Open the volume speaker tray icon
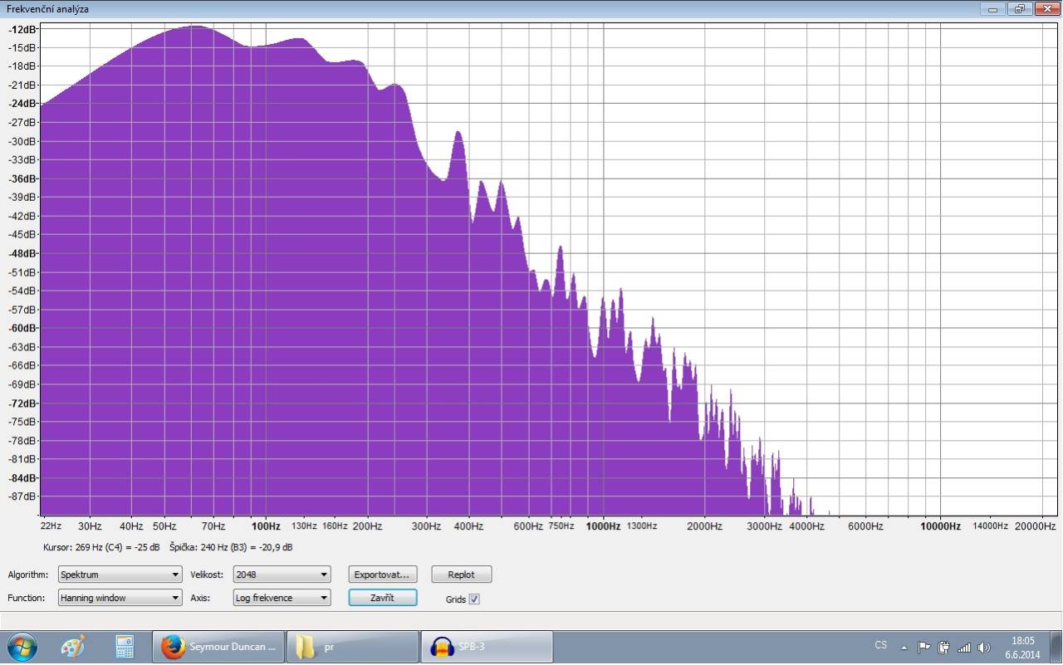Screen dimensions: 1063x665 click(x=984, y=647)
